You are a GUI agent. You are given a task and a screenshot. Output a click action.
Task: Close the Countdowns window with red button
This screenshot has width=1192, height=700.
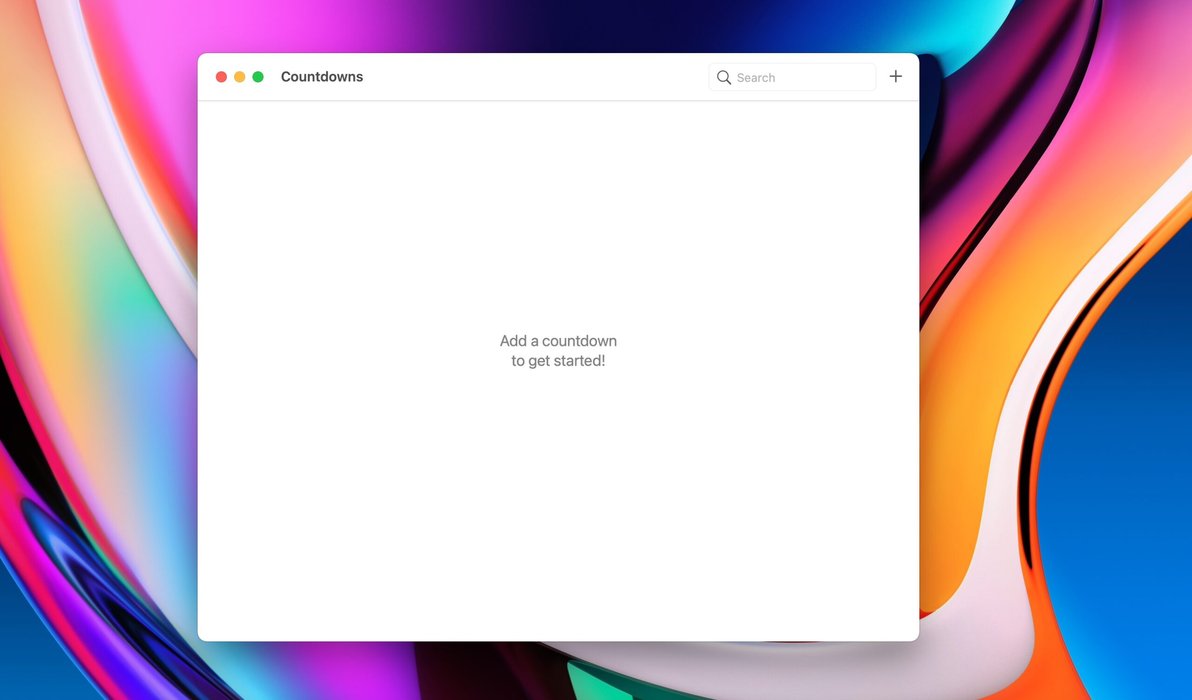pos(221,77)
